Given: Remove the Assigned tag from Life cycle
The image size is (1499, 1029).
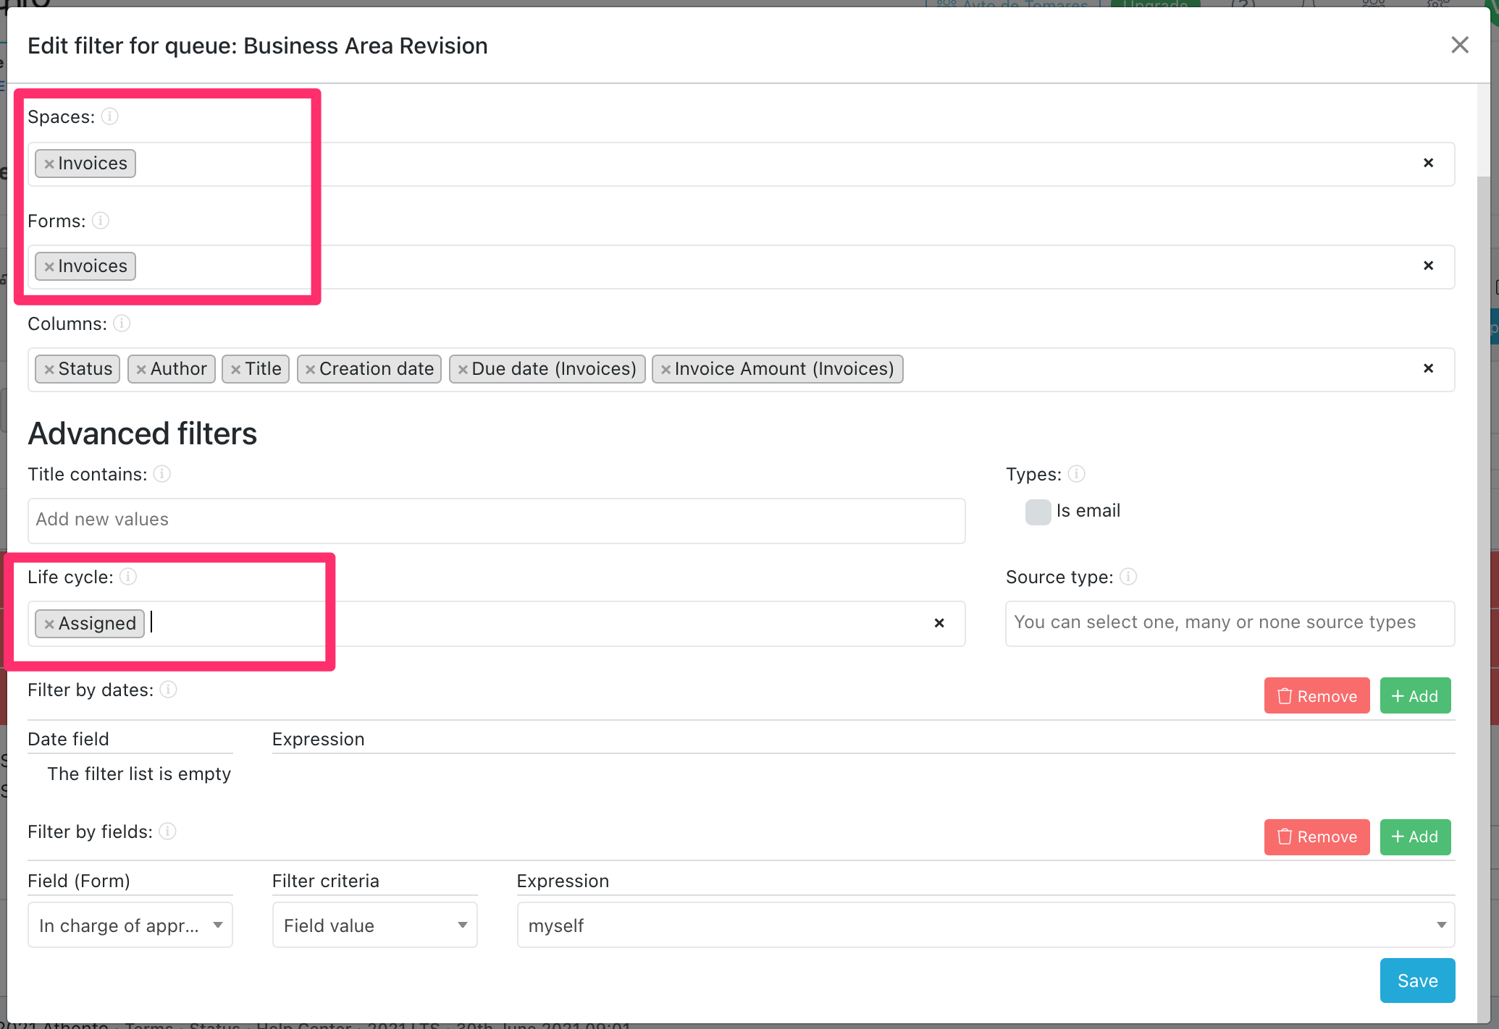Looking at the screenshot, I should (49, 623).
